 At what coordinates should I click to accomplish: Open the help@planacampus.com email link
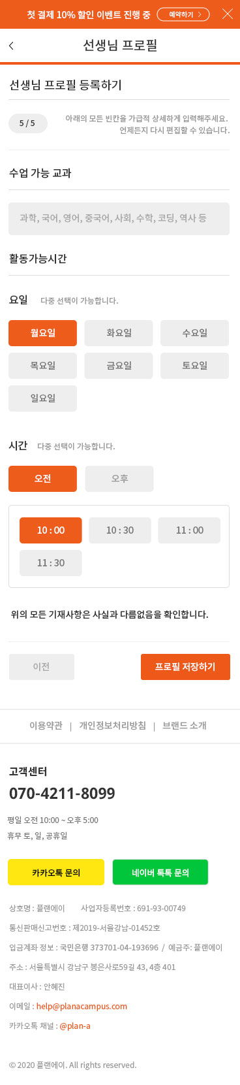tap(82, 1006)
